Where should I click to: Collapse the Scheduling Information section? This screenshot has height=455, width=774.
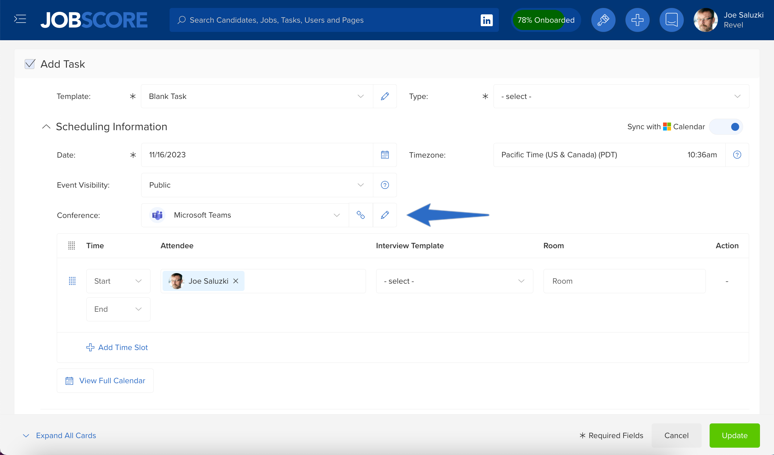(46, 127)
